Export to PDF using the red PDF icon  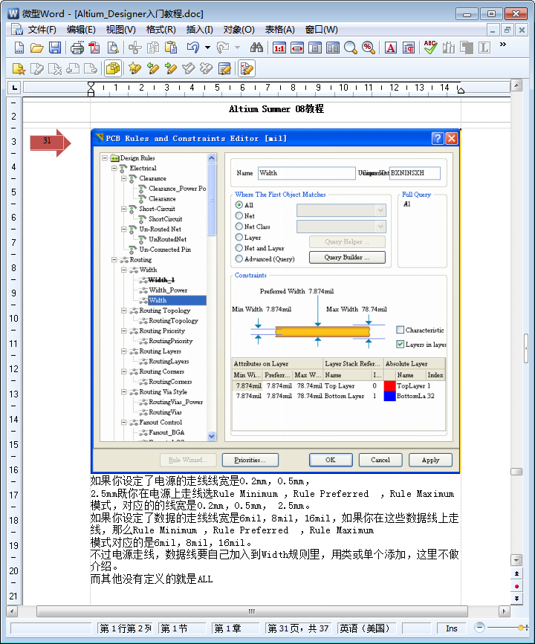[95, 48]
